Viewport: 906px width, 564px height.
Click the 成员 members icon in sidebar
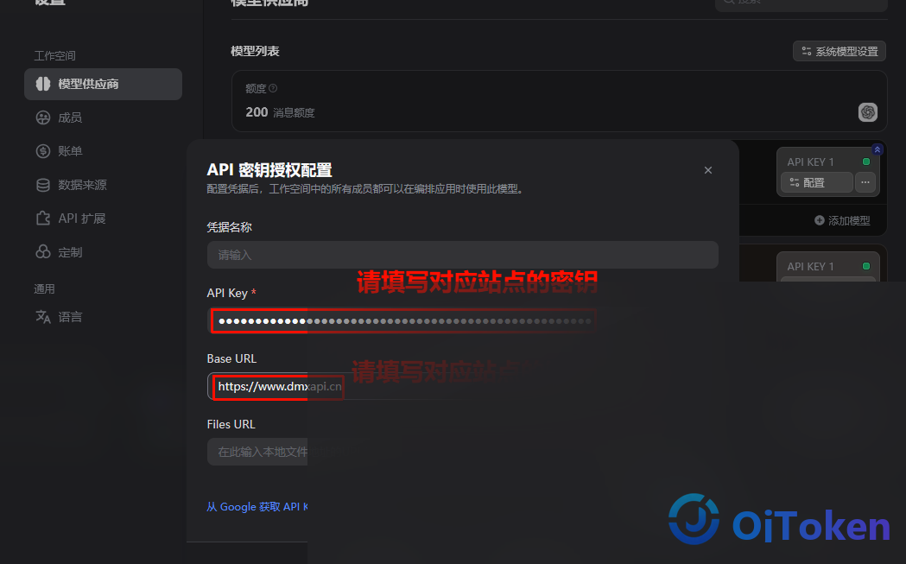43,117
